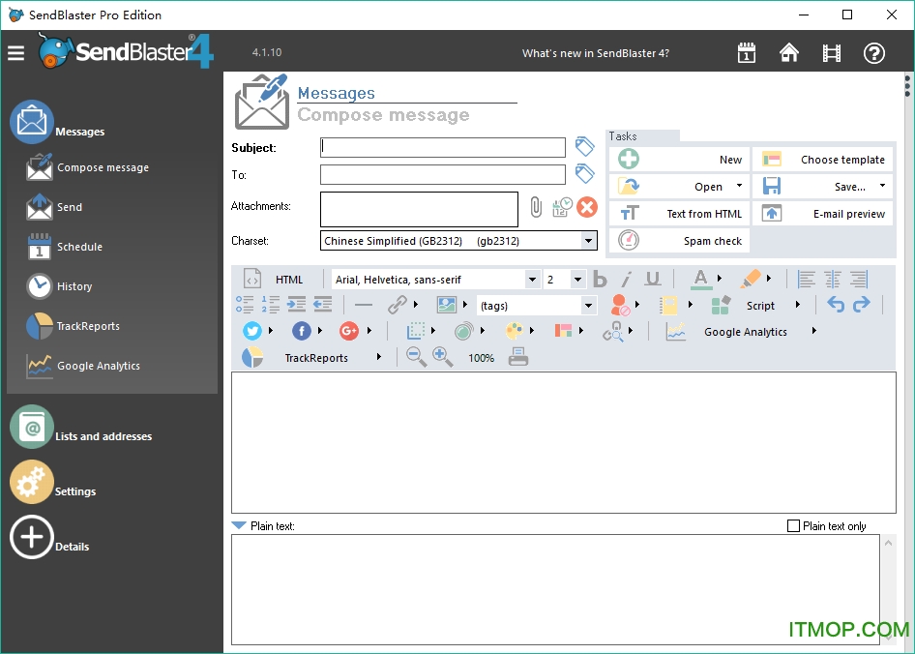Print the message
The height and width of the screenshot is (654, 915).
tap(518, 357)
